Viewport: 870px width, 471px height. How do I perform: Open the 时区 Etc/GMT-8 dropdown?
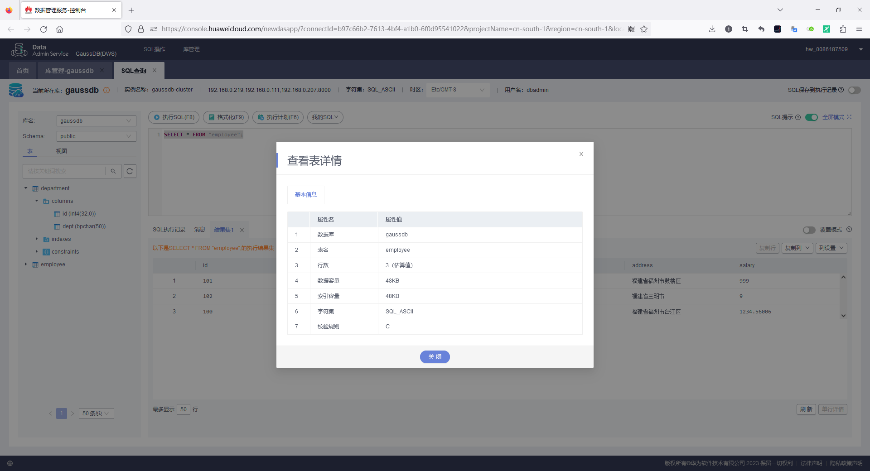click(x=458, y=90)
